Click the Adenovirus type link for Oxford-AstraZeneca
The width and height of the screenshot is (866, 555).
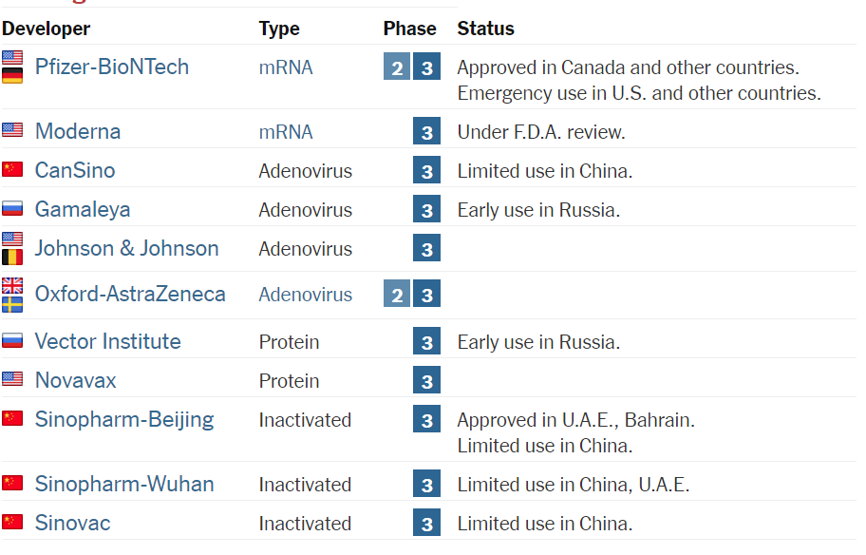306,294
